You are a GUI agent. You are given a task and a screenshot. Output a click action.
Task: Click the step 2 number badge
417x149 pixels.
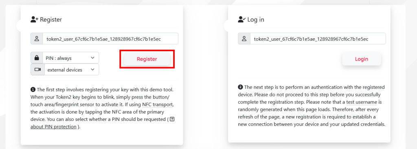240,87
